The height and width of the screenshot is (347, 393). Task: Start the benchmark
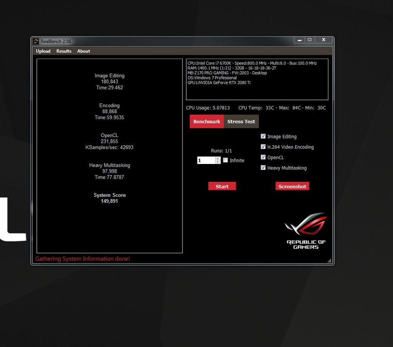coord(222,186)
